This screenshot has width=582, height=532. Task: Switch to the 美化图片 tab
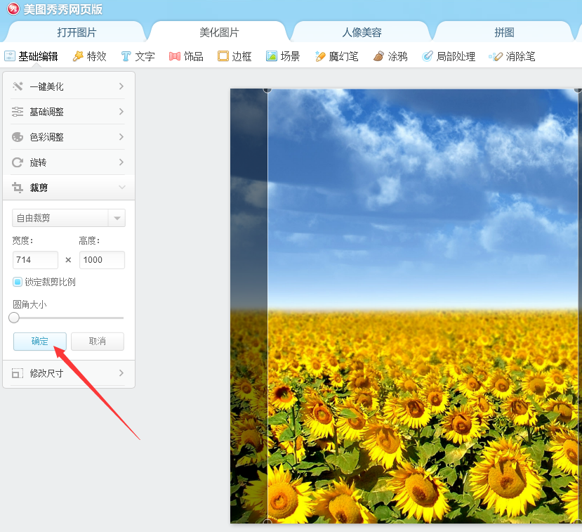tap(219, 32)
